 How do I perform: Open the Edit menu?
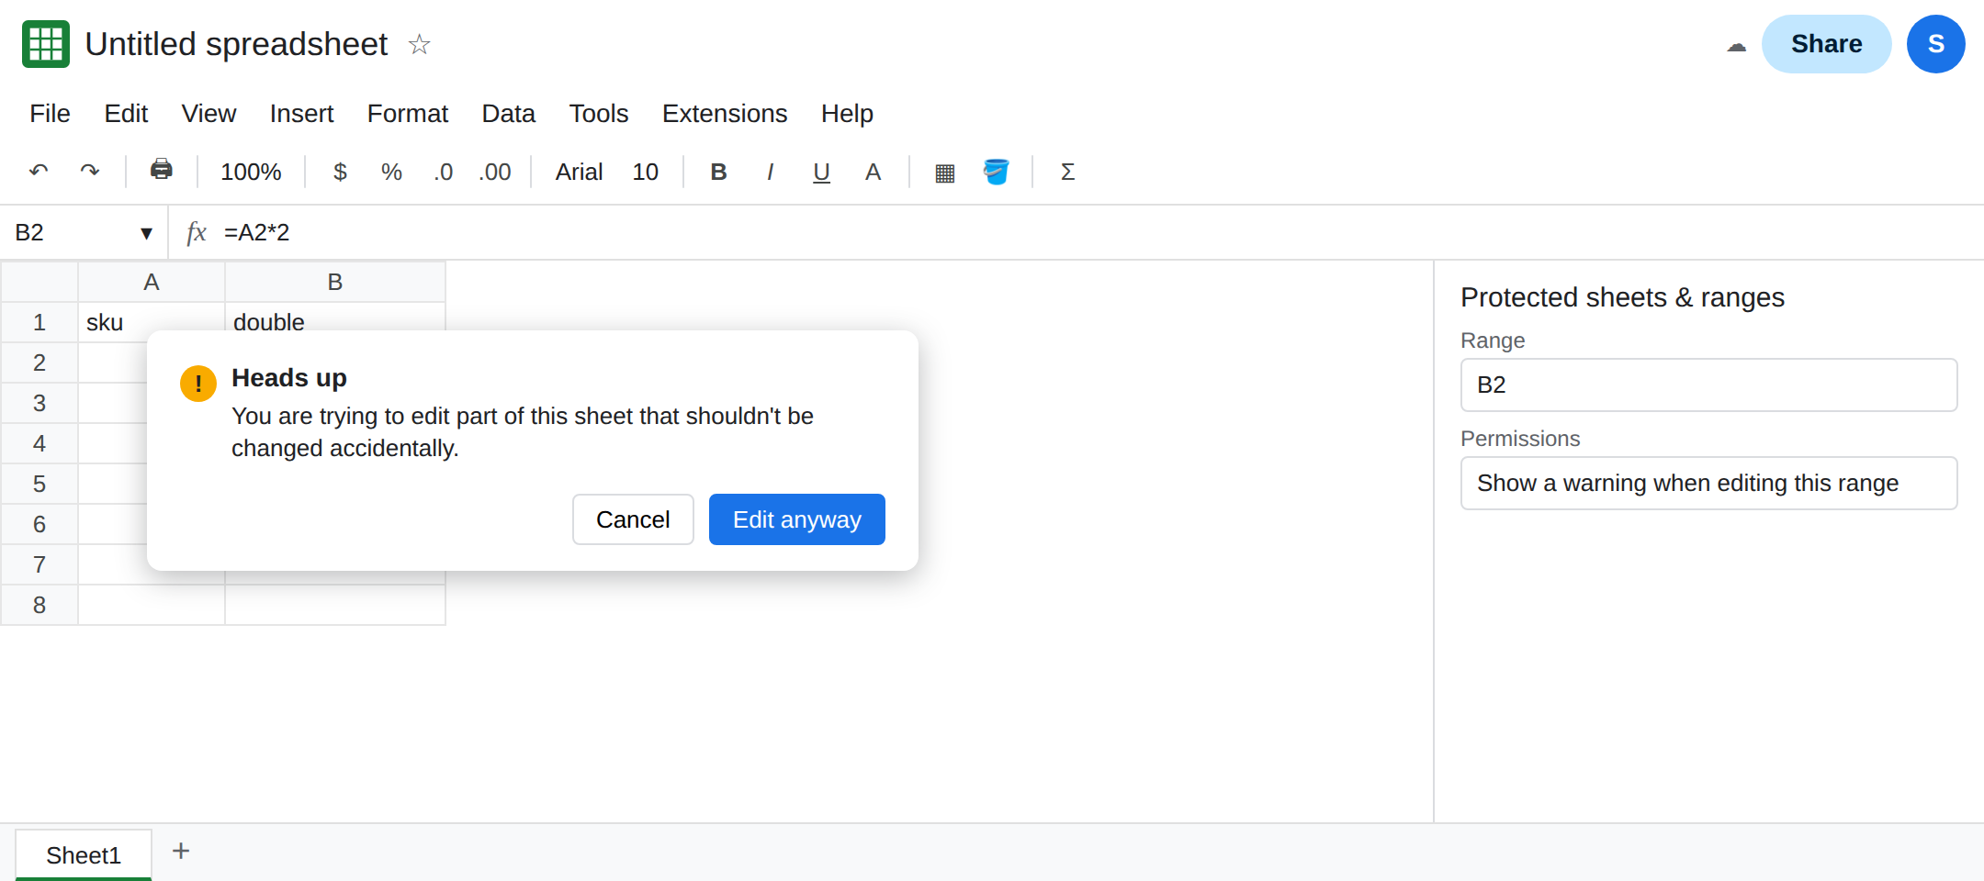pyautogui.click(x=126, y=113)
